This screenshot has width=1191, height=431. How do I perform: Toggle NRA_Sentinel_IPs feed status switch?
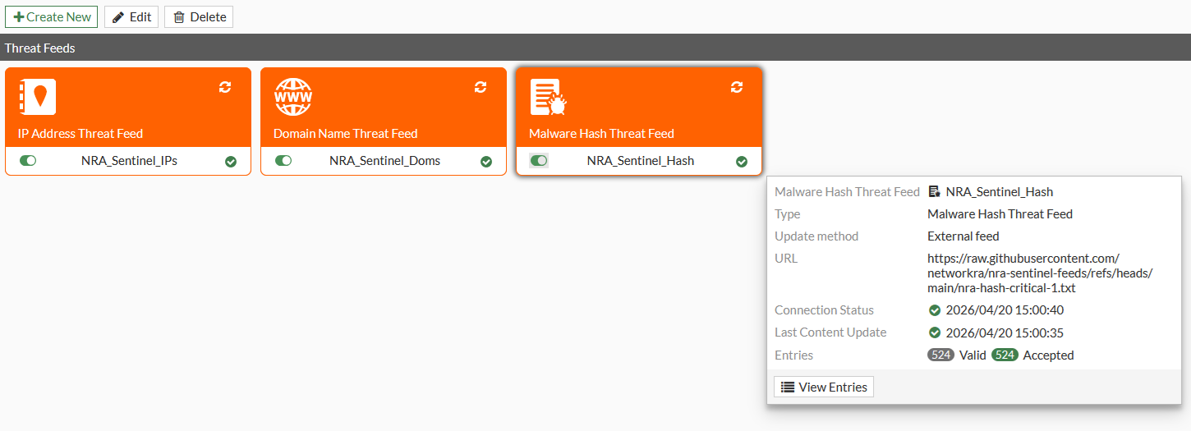click(x=28, y=161)
